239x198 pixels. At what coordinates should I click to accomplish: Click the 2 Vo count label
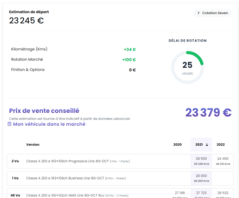pos(15,161)
